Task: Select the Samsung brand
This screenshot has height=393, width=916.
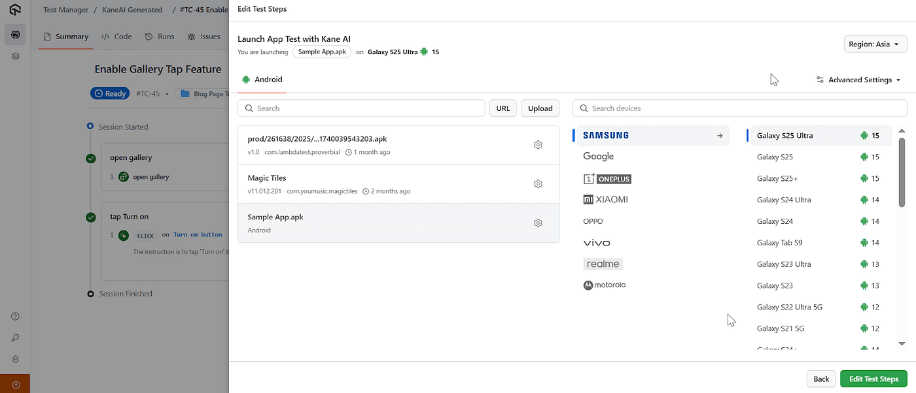Action: 651,136
